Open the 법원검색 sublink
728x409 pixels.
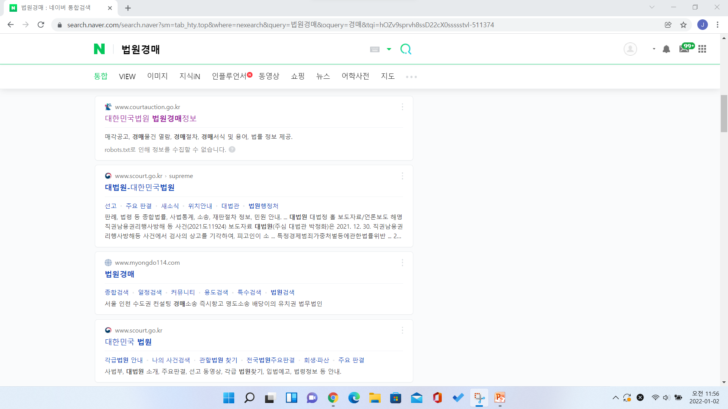[282, 292]
